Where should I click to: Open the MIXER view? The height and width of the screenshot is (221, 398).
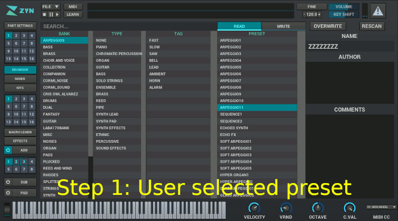20,79
